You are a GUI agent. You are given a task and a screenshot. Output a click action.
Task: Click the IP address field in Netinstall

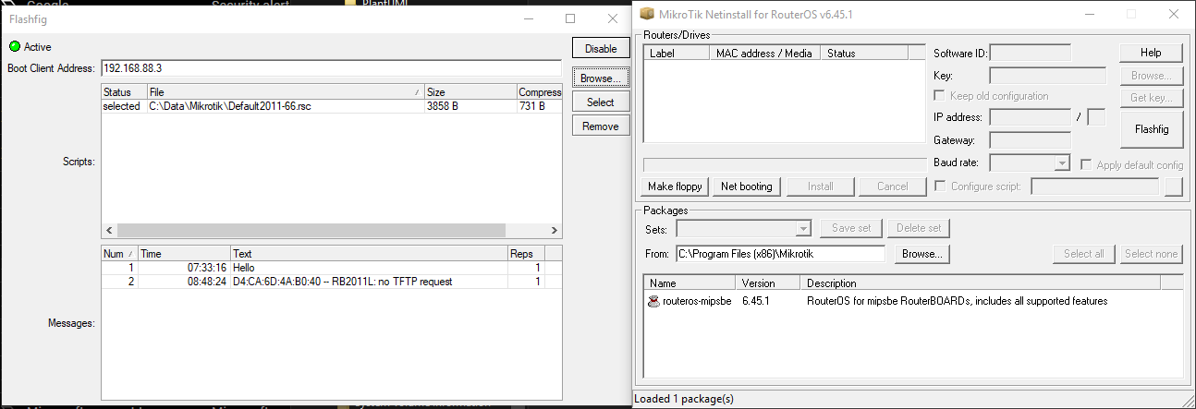click(x=1031, y=117)
